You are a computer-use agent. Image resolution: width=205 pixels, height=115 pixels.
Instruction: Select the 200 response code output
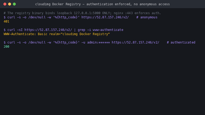tap(6, 47)
